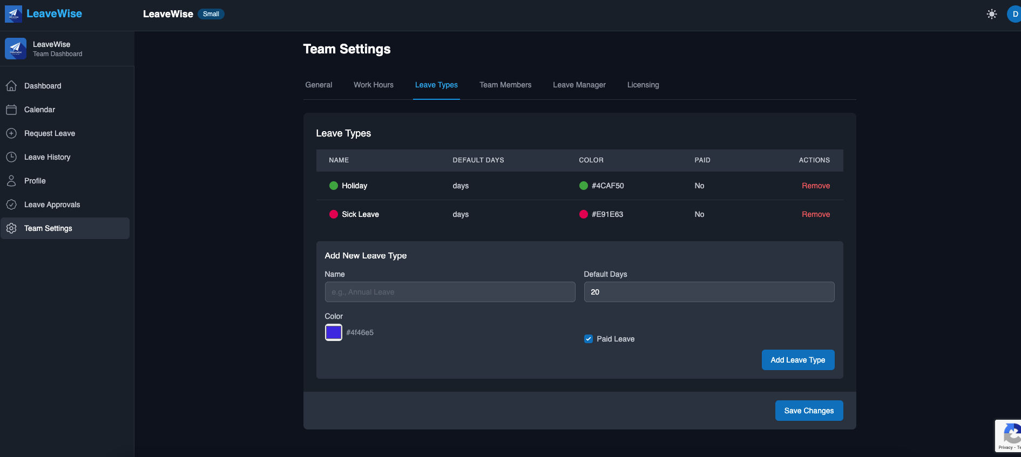Image resolution: width=1021 pixels, height=457 pixels.
Task: Click the #E91E63 pink color dot
Action: 584,214
